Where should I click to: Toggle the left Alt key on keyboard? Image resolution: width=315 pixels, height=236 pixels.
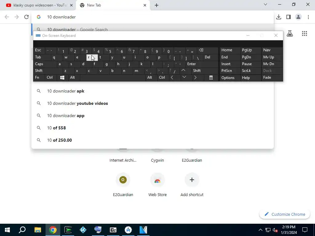(74, 77)
